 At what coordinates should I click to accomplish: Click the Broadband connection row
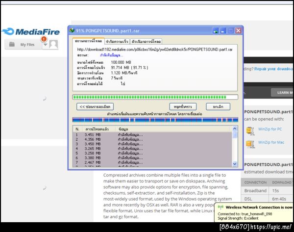coord(268,191)
